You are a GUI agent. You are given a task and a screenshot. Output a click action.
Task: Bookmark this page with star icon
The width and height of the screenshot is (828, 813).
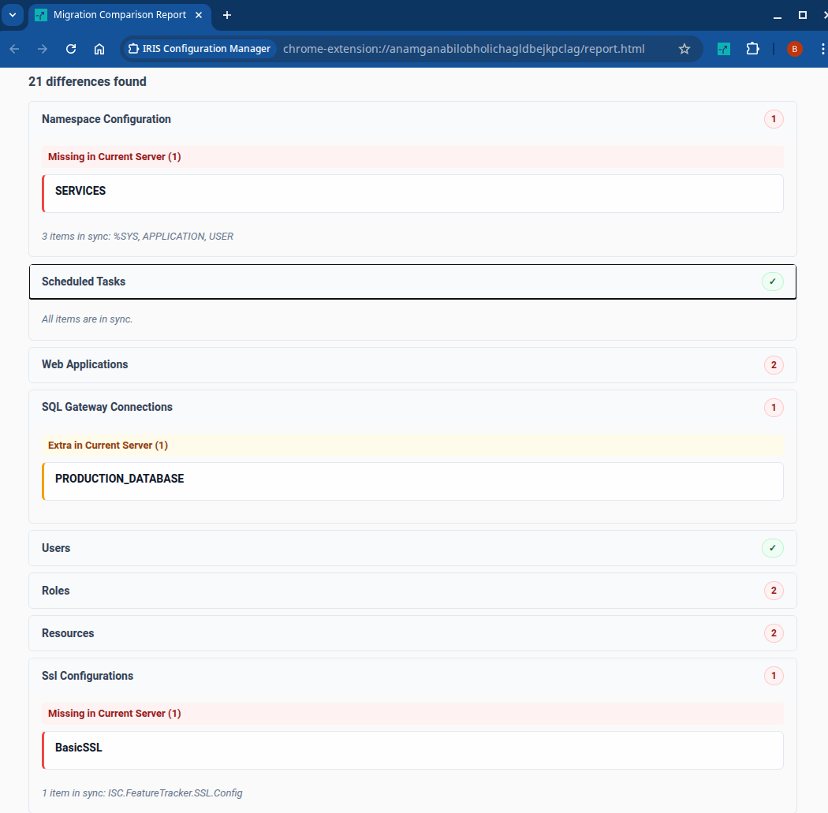click(x=684, y=49)
